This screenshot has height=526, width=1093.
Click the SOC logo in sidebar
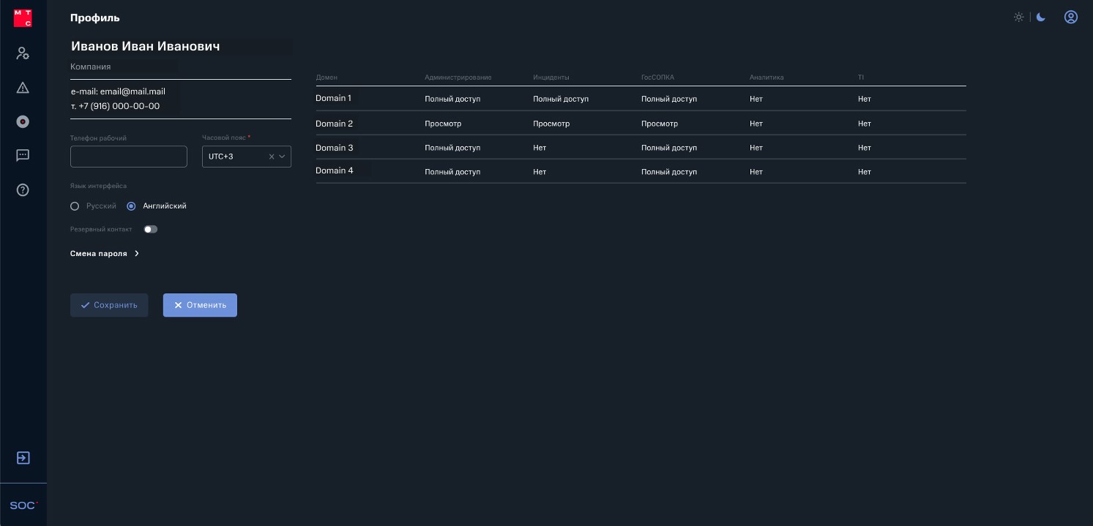[x=23, y=506]
